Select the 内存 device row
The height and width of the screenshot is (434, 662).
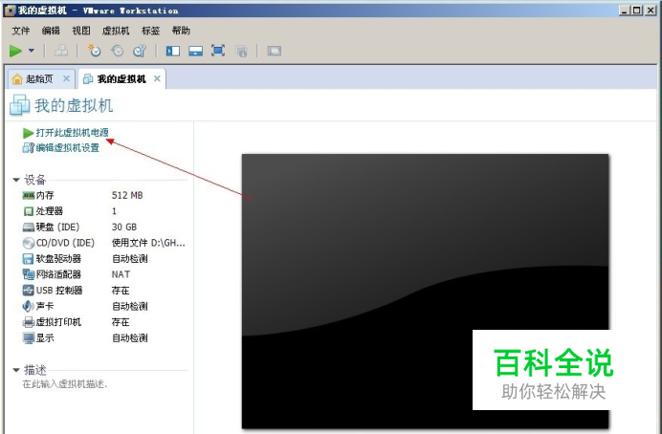click(x=103, y=195)
